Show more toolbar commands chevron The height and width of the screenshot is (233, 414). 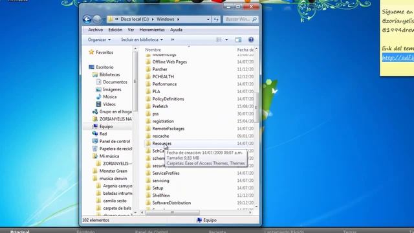pyautogui.click(x=173, y=39)
